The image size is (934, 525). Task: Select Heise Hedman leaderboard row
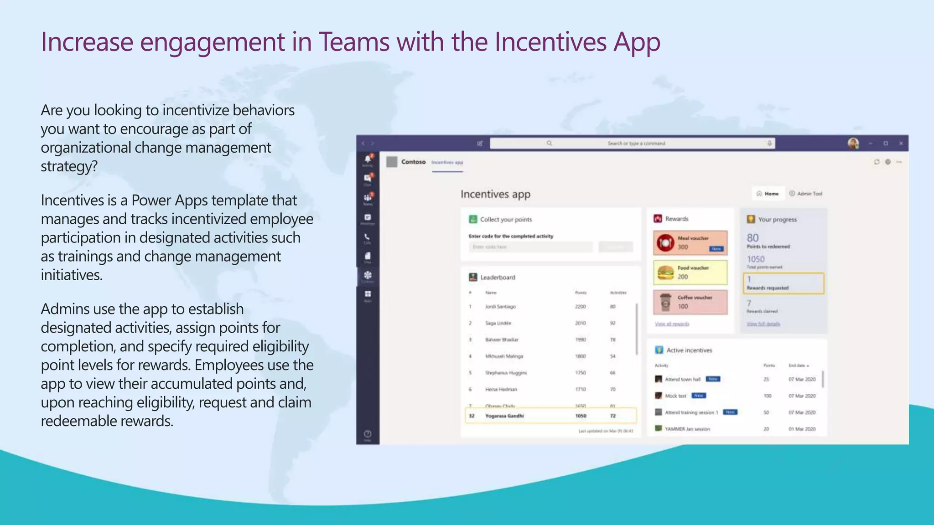click(550, 389)
